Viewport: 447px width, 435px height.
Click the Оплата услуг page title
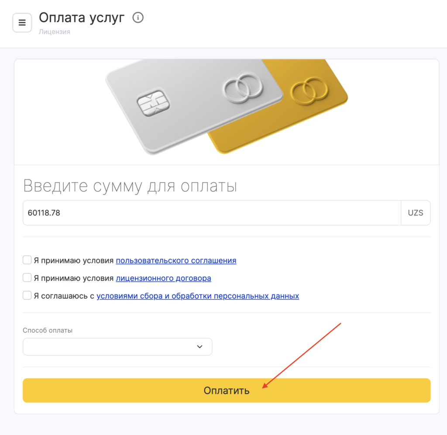tap(82, 18)
